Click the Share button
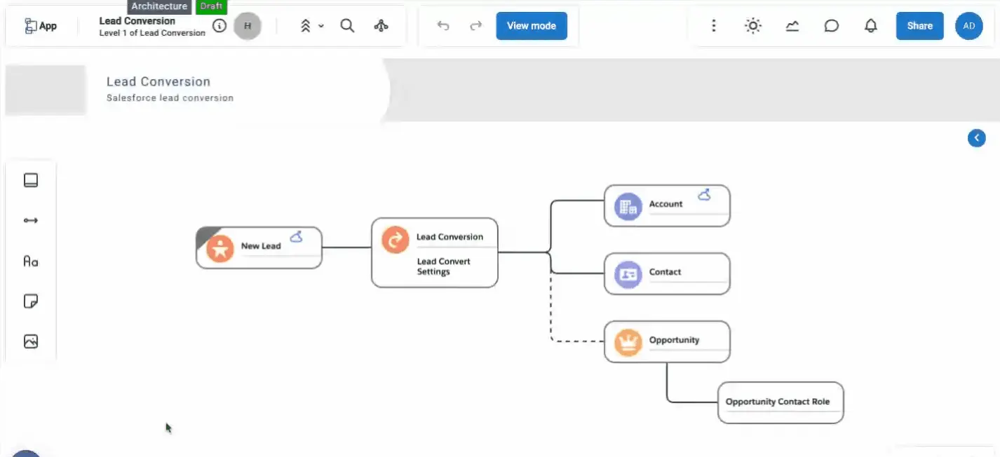 tap(919, 26)
